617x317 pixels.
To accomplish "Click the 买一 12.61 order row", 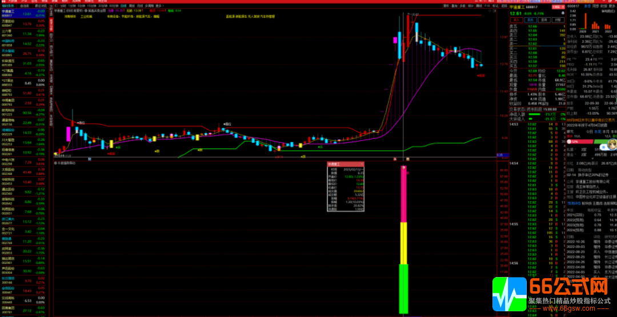I will [537, 48].
